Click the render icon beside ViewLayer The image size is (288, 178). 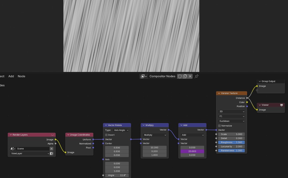tap(51, 153)
